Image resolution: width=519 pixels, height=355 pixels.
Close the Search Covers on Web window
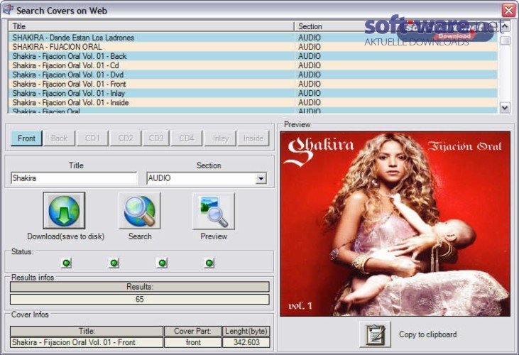click(508, 10)
